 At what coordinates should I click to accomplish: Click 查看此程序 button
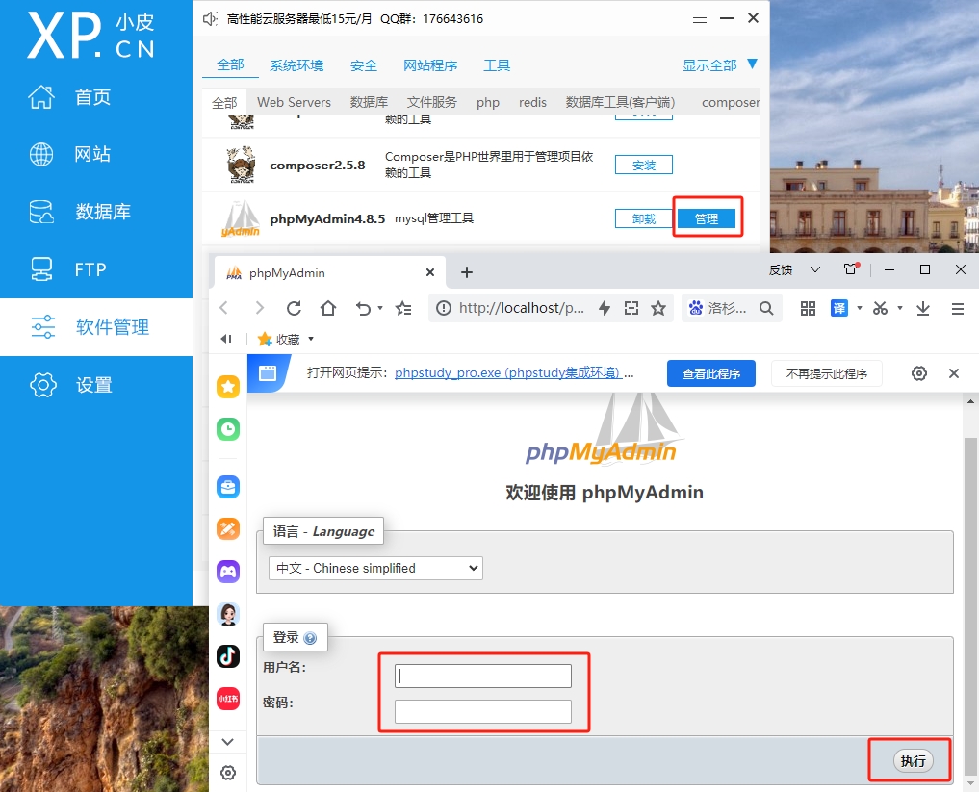[711, 373]
